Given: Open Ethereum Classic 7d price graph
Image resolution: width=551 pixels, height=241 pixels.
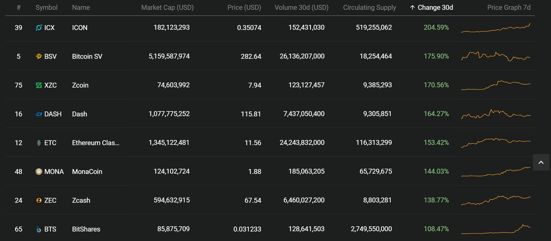Looking at the screenshot, I should tap(496, 143).
